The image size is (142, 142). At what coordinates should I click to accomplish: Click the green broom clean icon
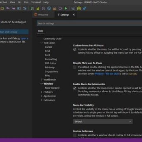[x=38, y=9]
